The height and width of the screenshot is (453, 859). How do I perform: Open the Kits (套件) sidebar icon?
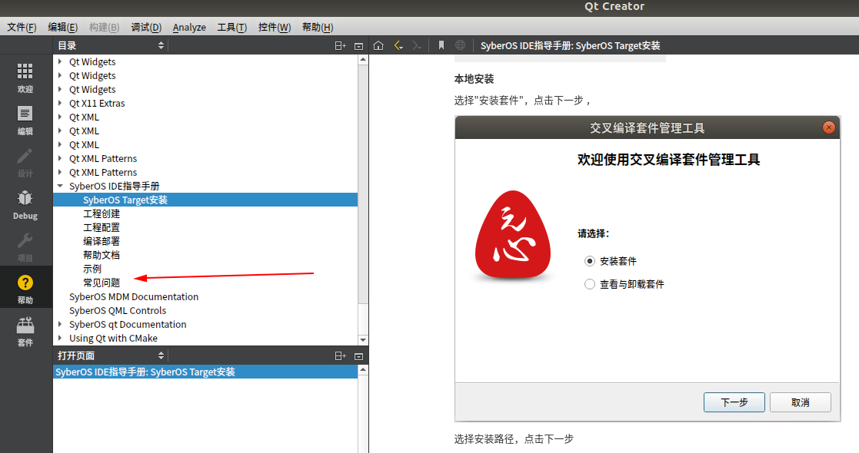(x=25, y=331)
